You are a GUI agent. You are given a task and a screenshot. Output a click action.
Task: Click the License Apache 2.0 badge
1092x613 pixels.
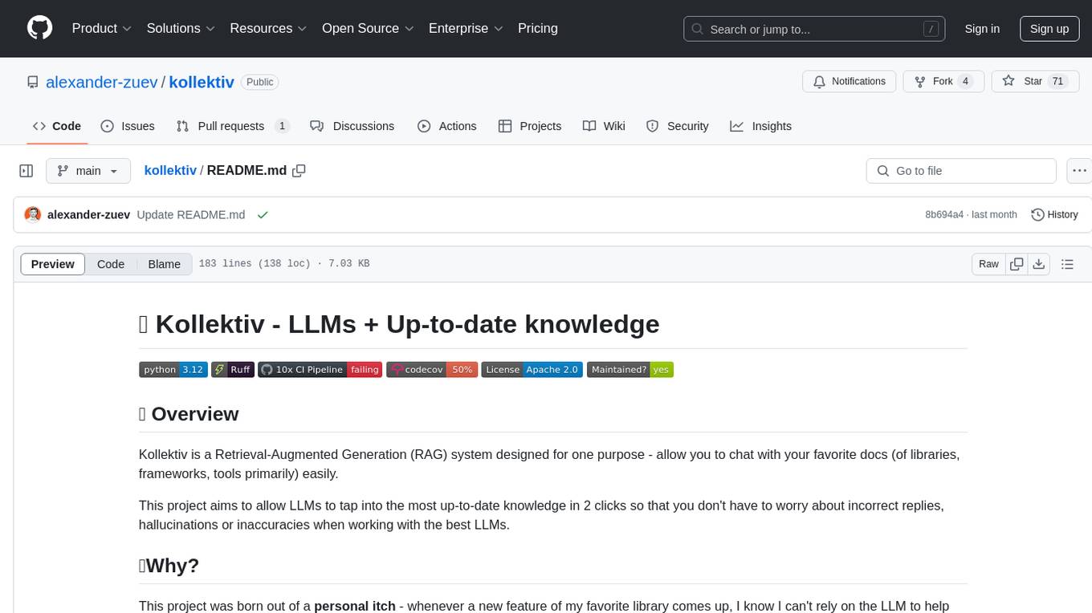pos(532,370)
